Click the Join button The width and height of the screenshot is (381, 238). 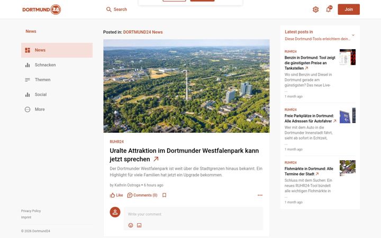pos(349,9)
